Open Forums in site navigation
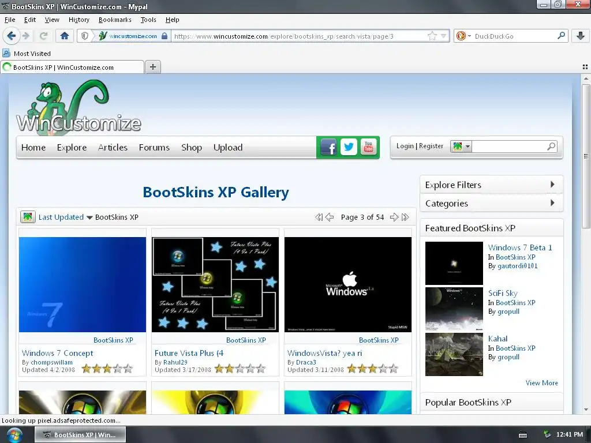 point(154,147)
